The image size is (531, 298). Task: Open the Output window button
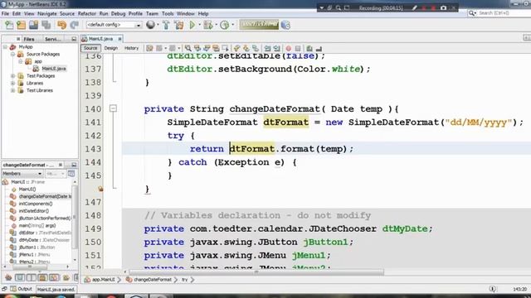21,289
